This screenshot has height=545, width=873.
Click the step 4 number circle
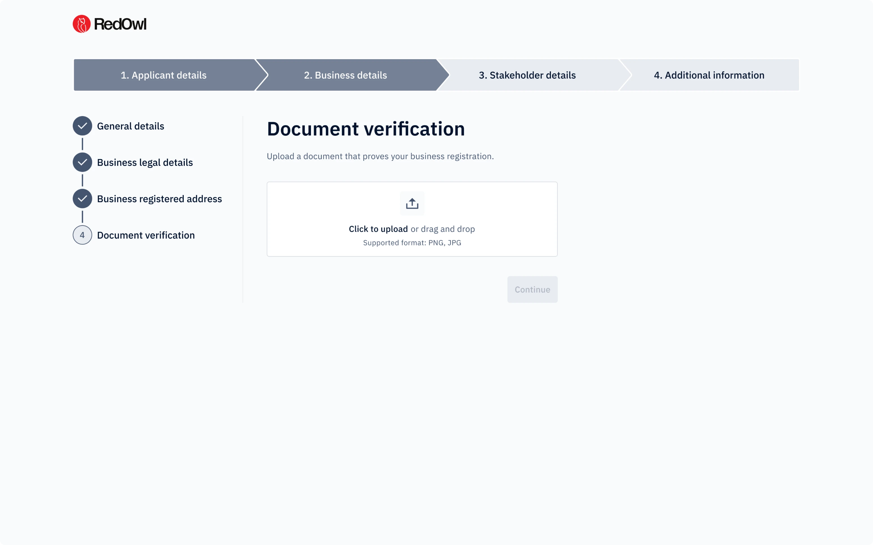tap(82, 235)
